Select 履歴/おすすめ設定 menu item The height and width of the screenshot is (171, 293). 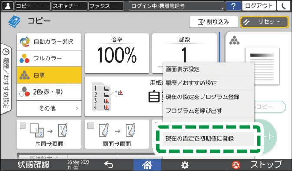point(208,83)
